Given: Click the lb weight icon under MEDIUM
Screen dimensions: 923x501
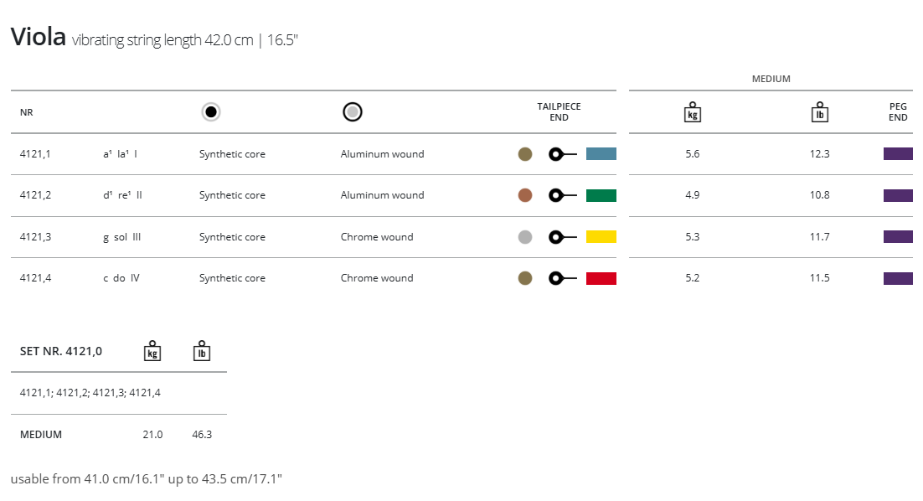Looking at the screenshot, I should tap(820, 112).
